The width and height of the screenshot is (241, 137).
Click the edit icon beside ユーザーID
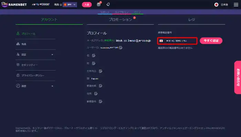point(121,48)
